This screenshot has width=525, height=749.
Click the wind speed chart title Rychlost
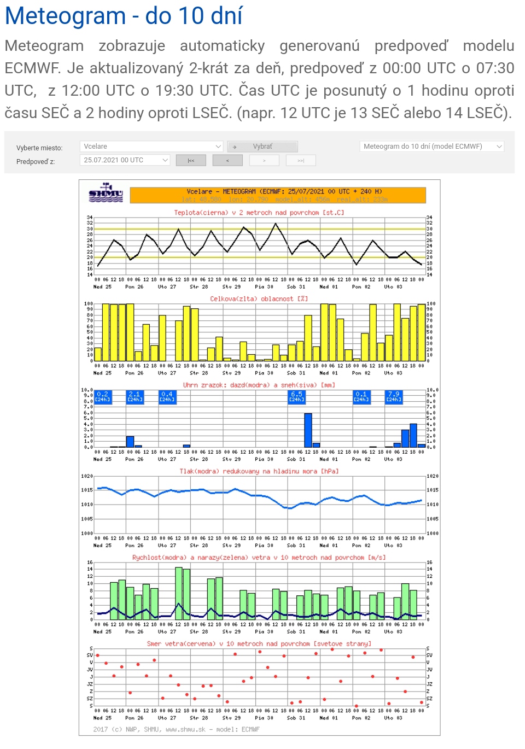pyautogui.click(x=259, y=558)
